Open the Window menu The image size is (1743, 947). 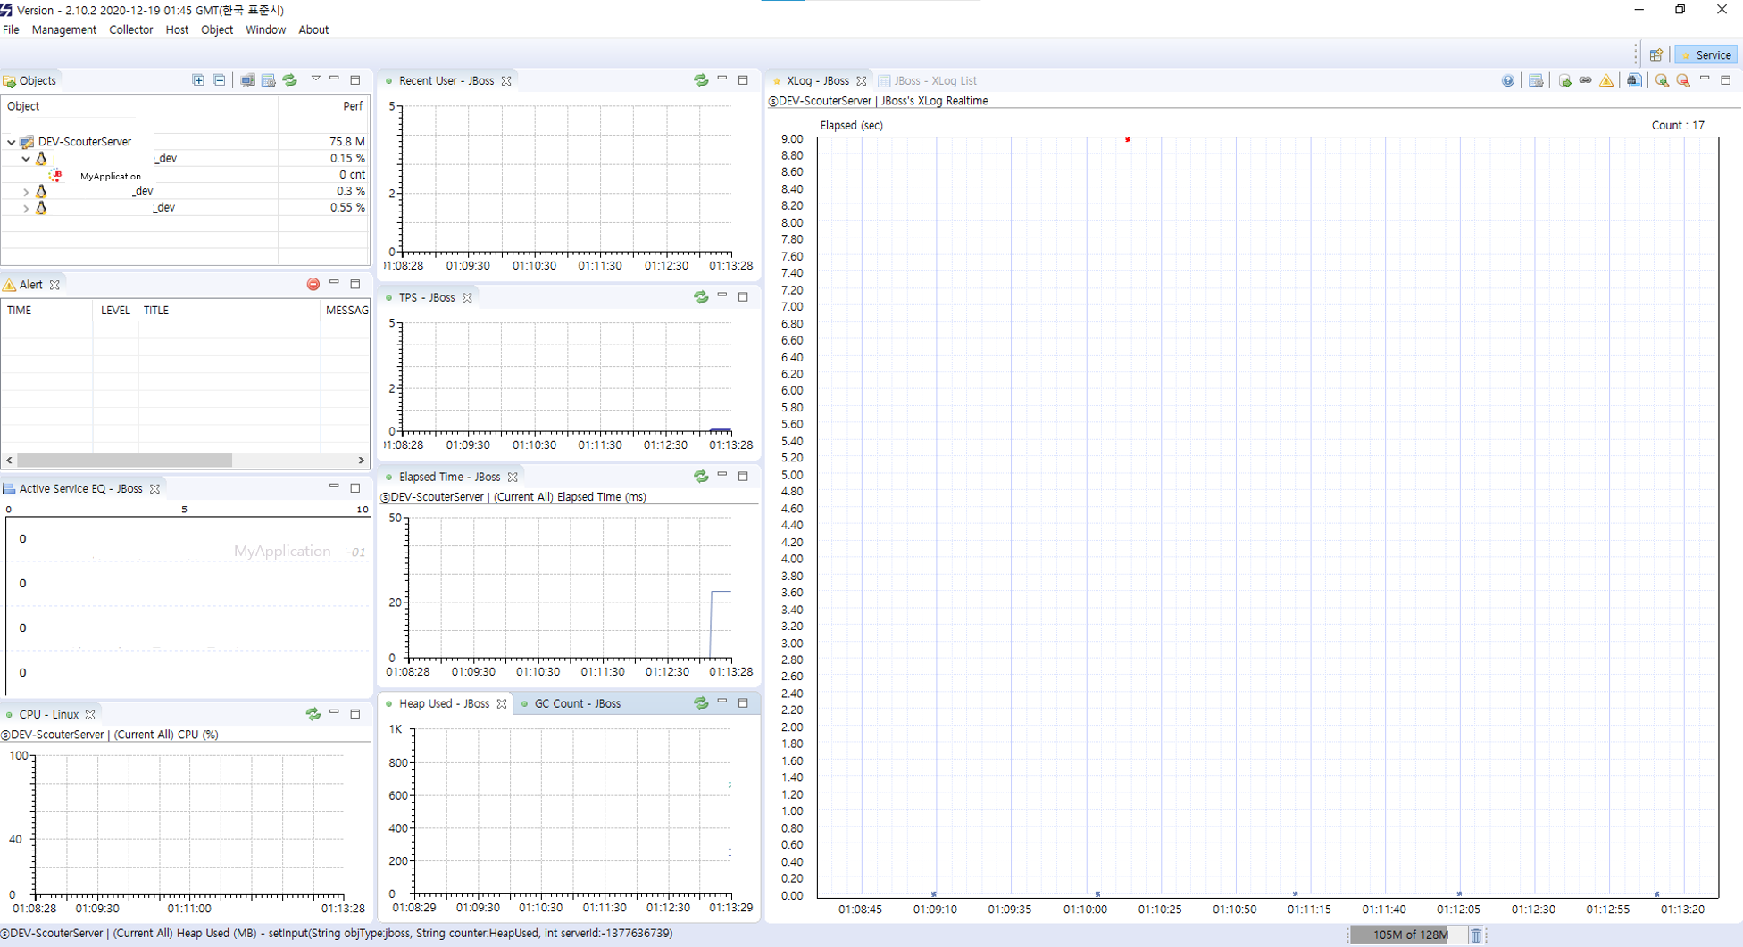[265, 29]
